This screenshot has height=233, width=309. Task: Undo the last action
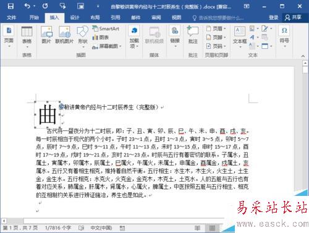click(x=27, y=6)
